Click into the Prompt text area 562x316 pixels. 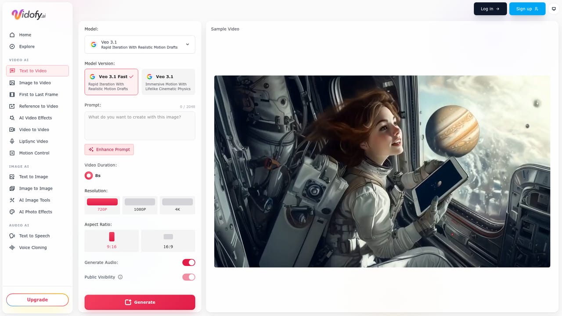(140, 126)
